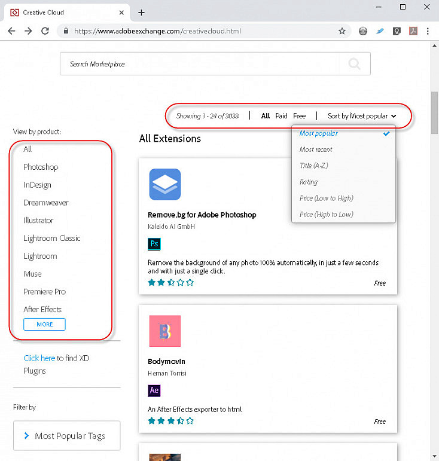The height and width of the screenshot is (461, 439).
Task: View Dreamweaver extensions
Action: pos(46,203)
